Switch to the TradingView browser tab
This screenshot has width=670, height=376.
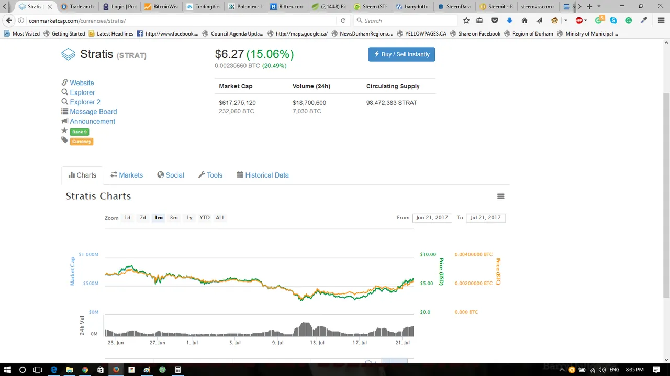pos(203,7)
